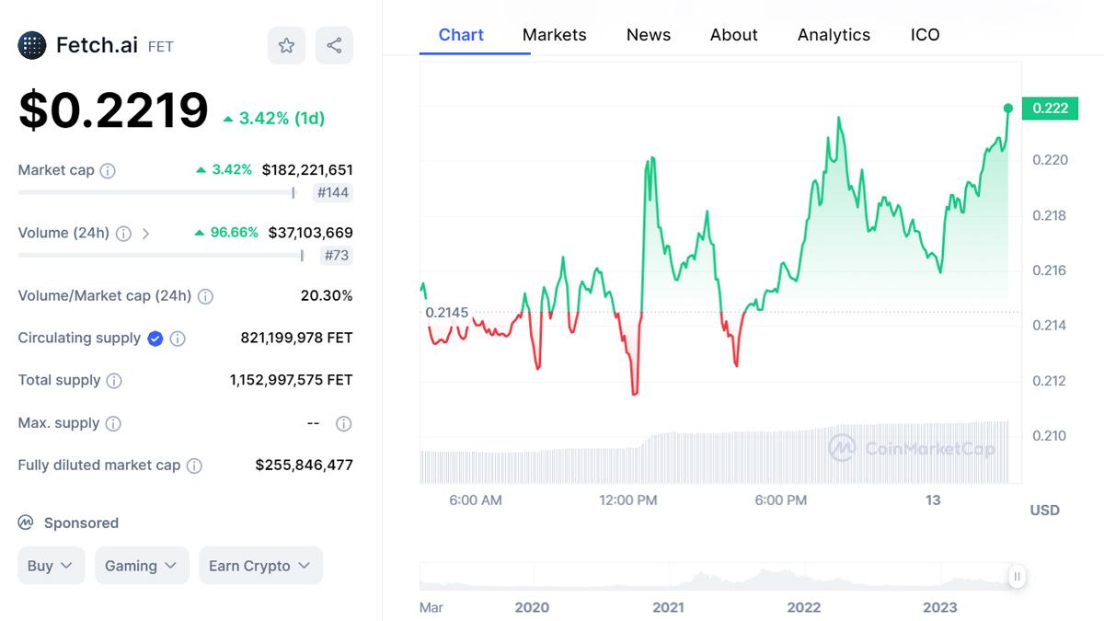Click the Market cap progress bar
Screen dimensions: 1104x621
pos(156,192)
